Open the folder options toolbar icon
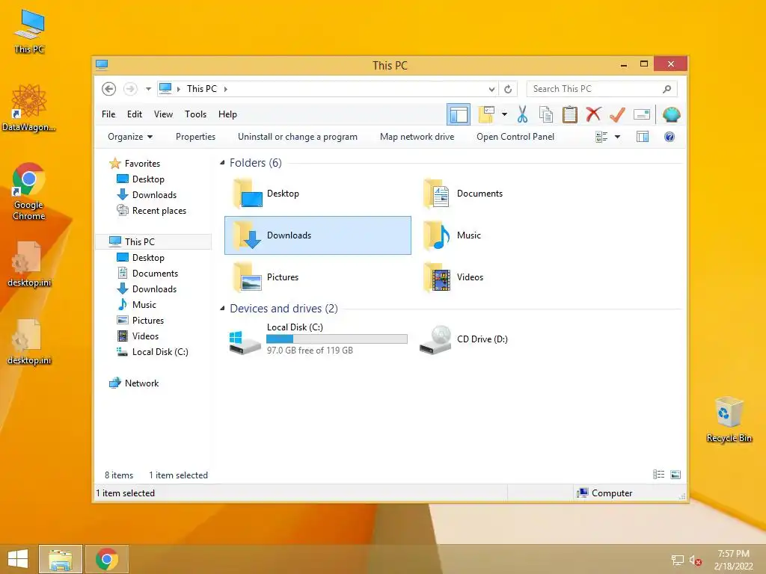 pyautogui.click(x=486, y=114)
